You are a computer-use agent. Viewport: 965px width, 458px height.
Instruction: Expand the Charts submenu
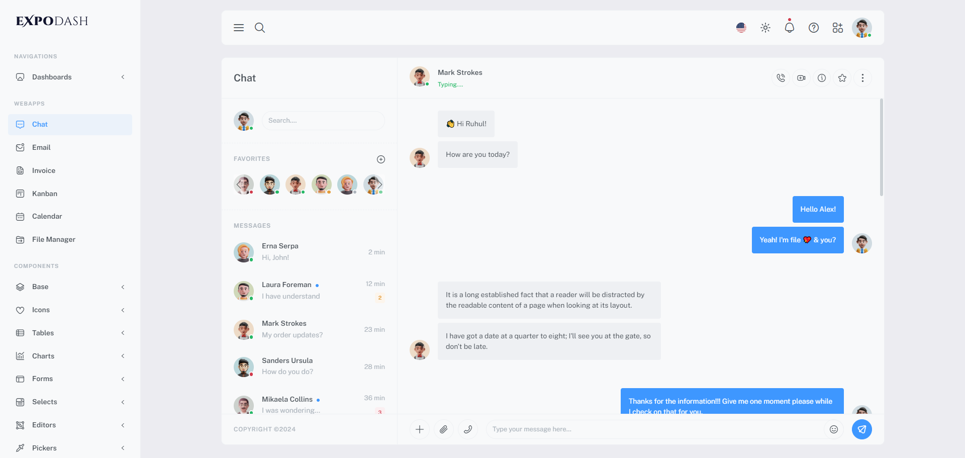[70, 356]
